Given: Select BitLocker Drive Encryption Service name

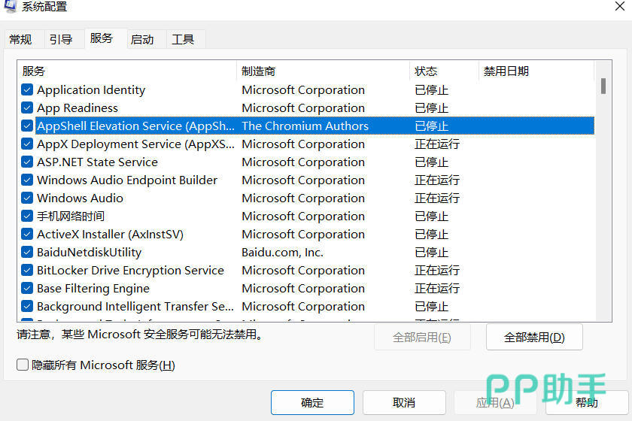Looking at the screenshot, I should [131, 271].
